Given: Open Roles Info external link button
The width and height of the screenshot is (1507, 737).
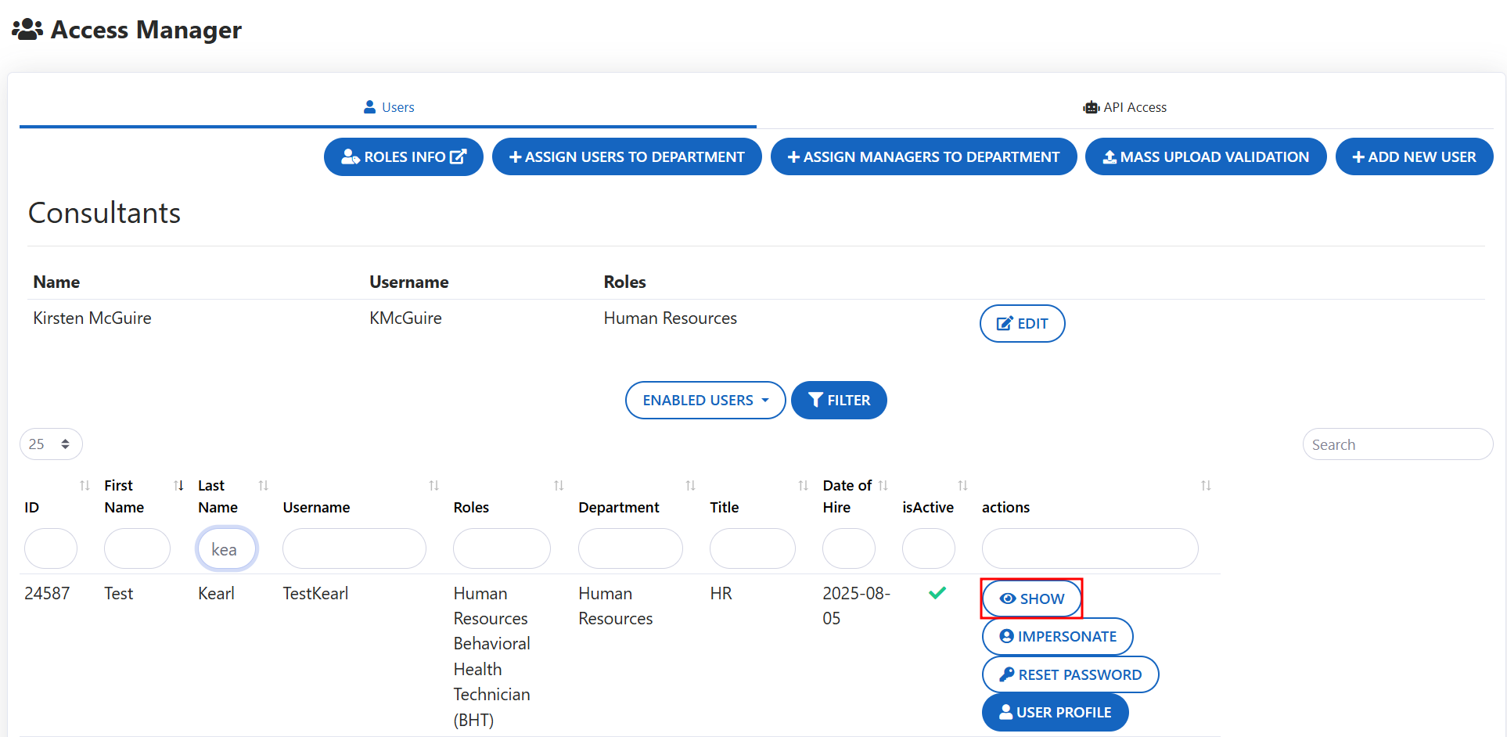Looking at the screenshot, I should point(403,157).
